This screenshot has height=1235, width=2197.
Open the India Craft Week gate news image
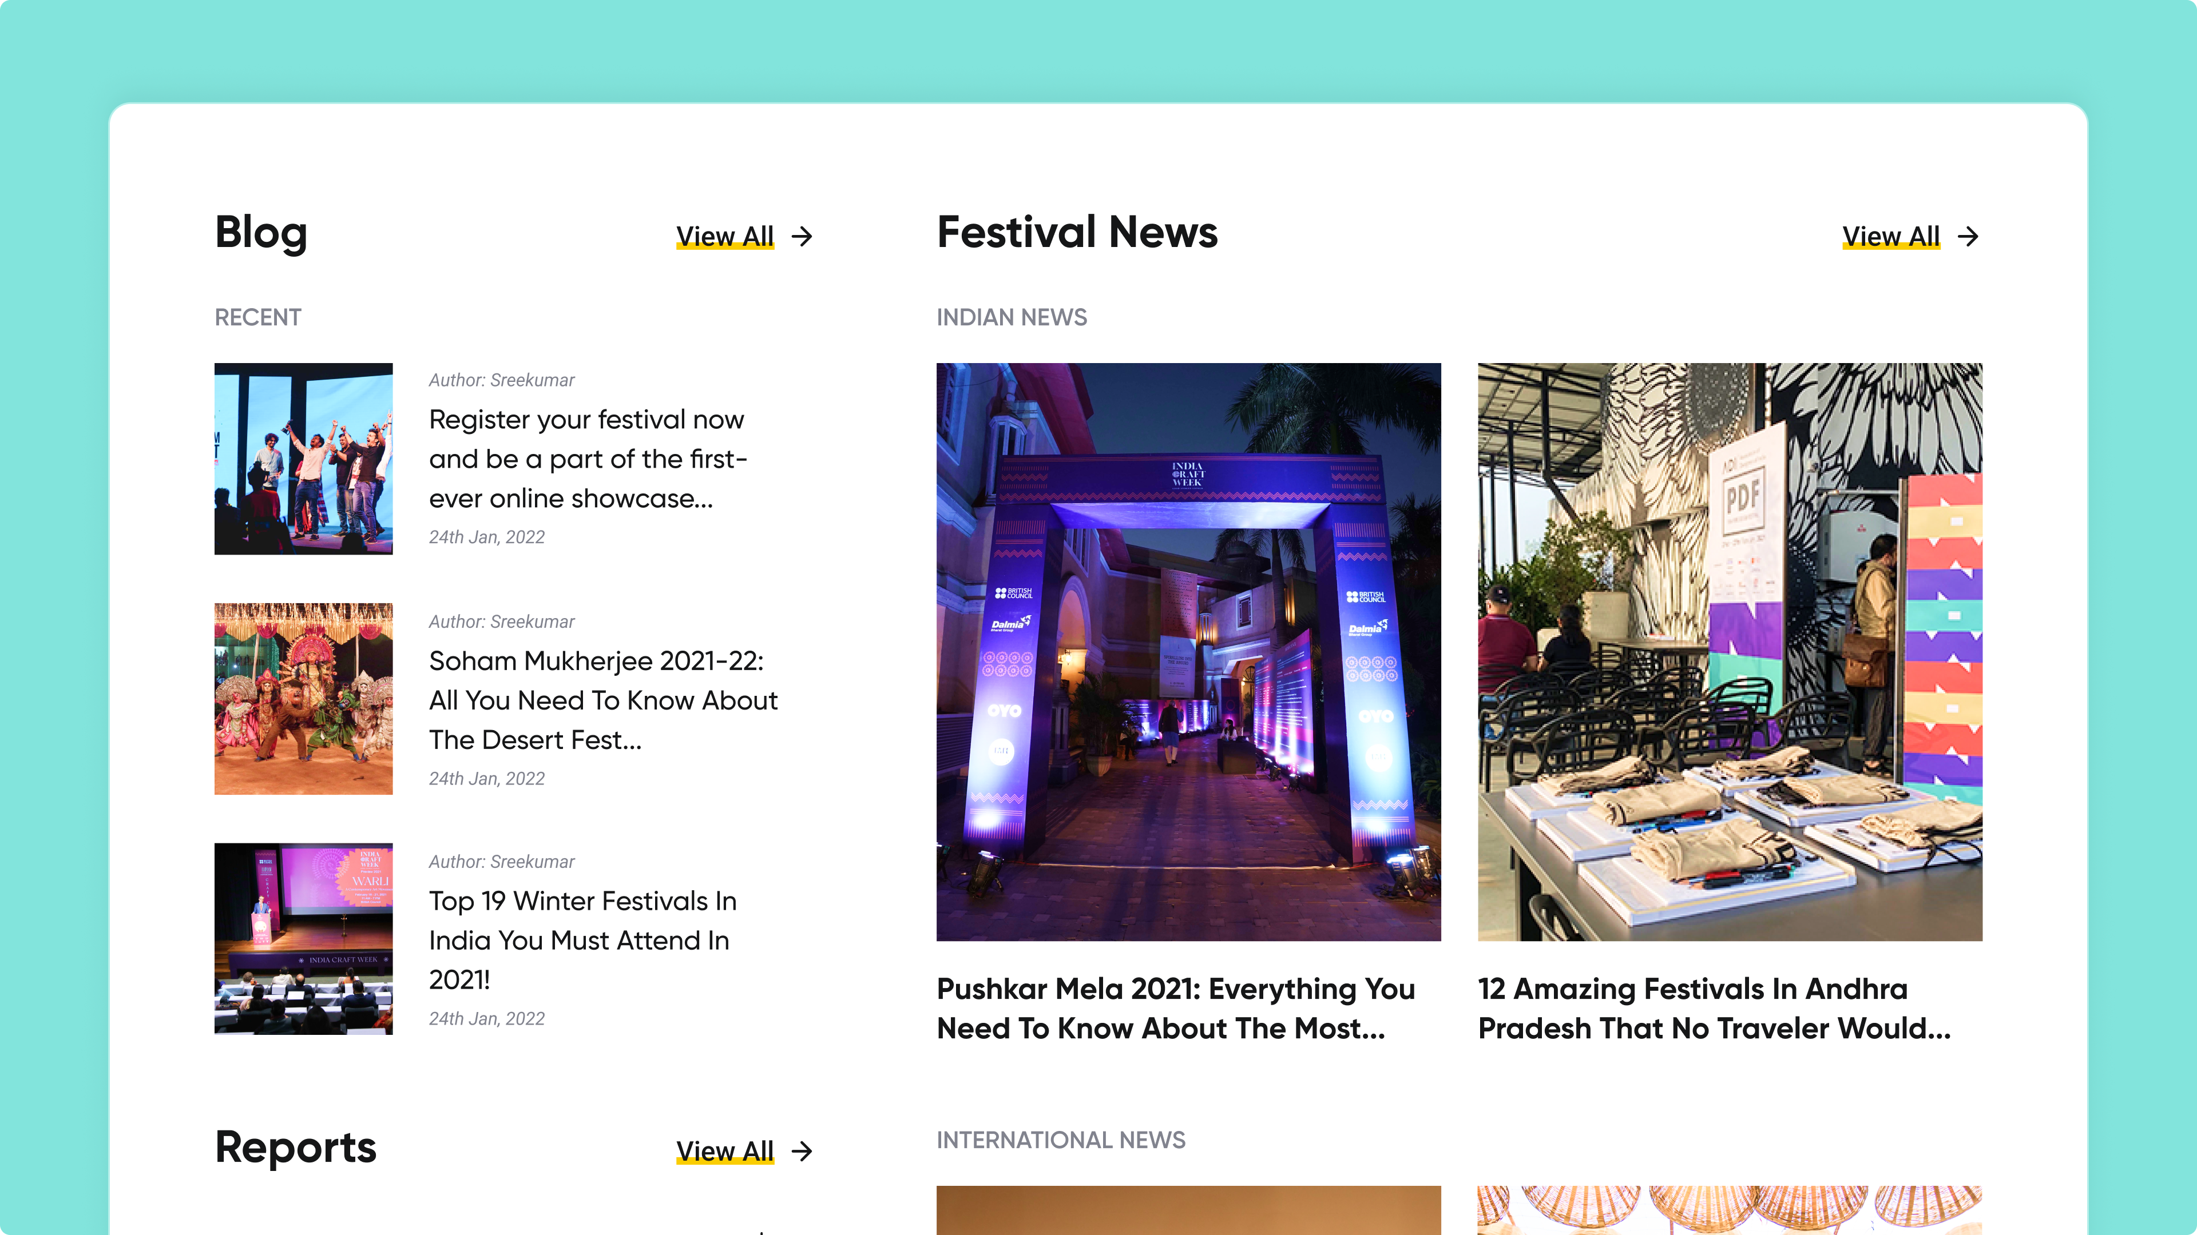pyautogui.click(x=1188, y=652)
